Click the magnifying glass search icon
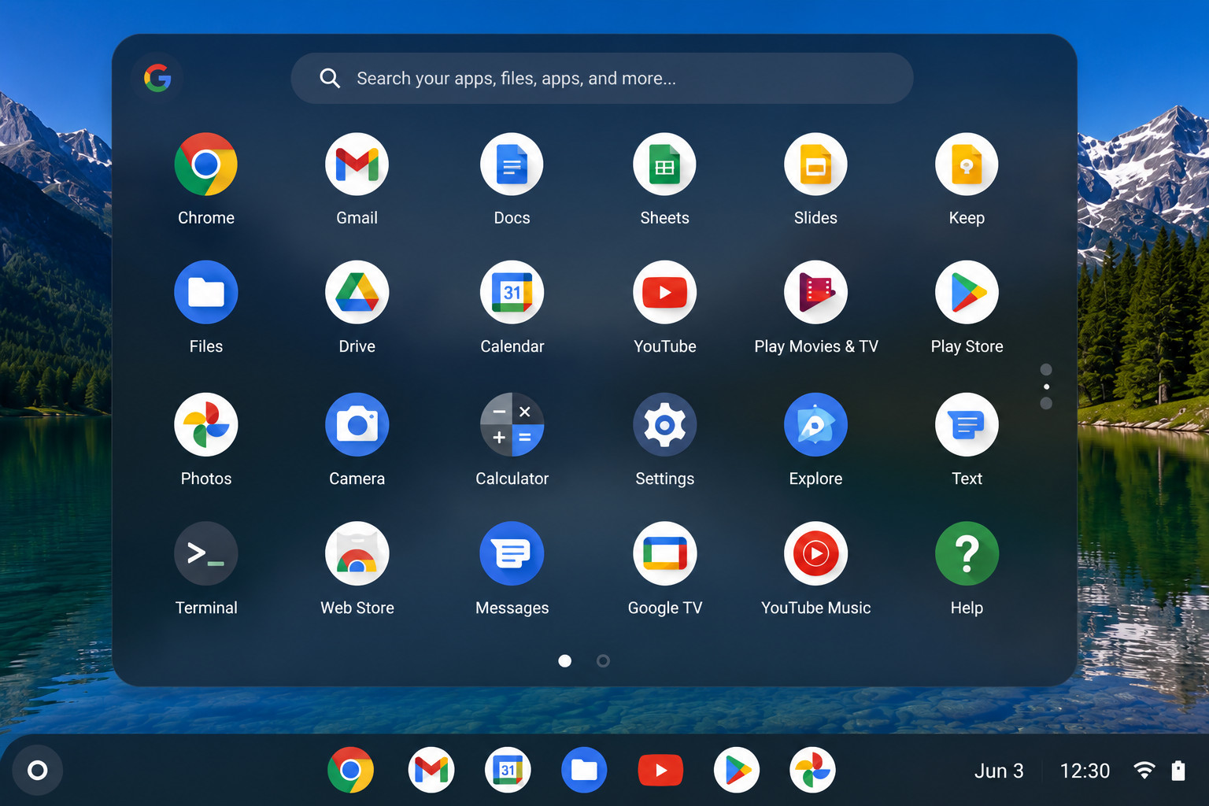Viewport: 1209px width, 806px height. [330, 78]
